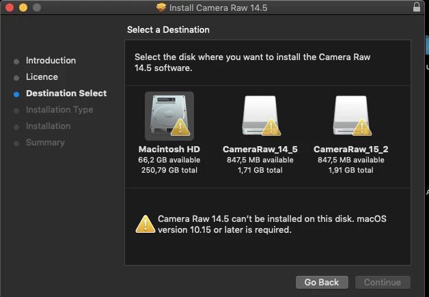Click the lock icon in title bar
The height and width of the screenshot is (297, 429).
[417, 8]
